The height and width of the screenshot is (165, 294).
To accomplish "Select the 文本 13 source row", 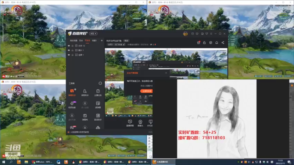I will pos(85,45).
